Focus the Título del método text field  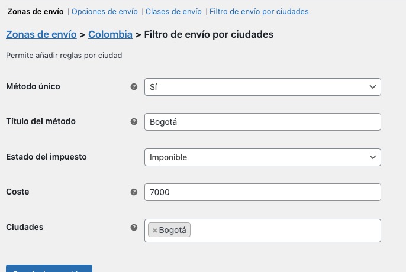click(263, 122)
